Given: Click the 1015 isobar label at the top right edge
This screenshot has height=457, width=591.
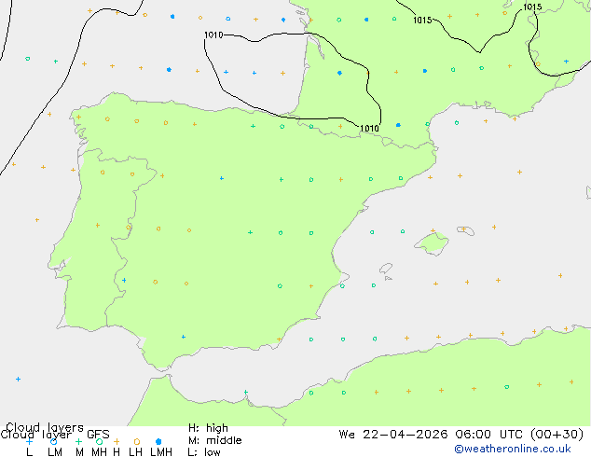Looking at the screenshot, I should point(532,7).
